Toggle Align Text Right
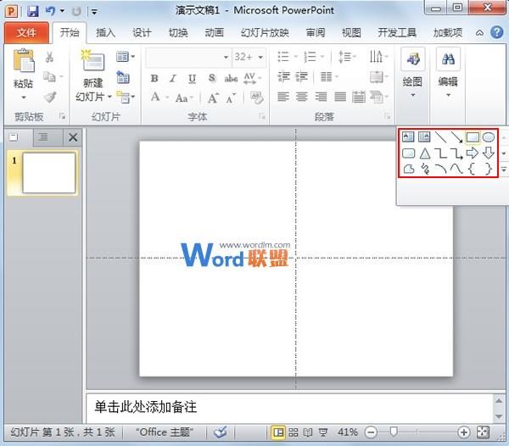 click(321, 97)
